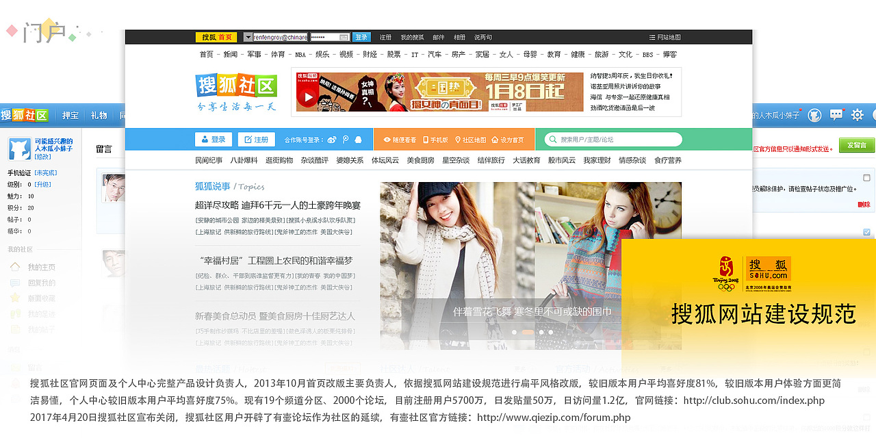Viewport: 876px width, 438px height.
Task: Click the 搜狐社区 logo in background window
Action: tap(25, 115)
